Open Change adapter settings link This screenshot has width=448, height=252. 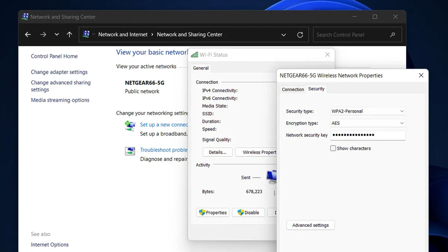tap(59, 72)
